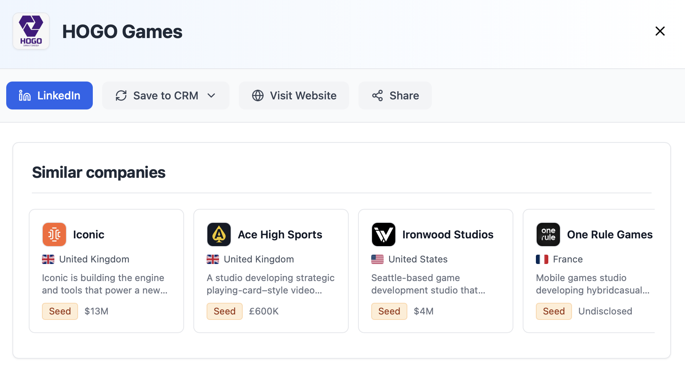Click the sync icon on Save to CRM
The width and height of the screenshot is (685, 382).
(121, 95)
